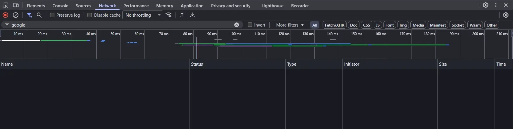Viewport: 513px width, 129px height.
Task: Open network search magnifier
Action: 39,15
